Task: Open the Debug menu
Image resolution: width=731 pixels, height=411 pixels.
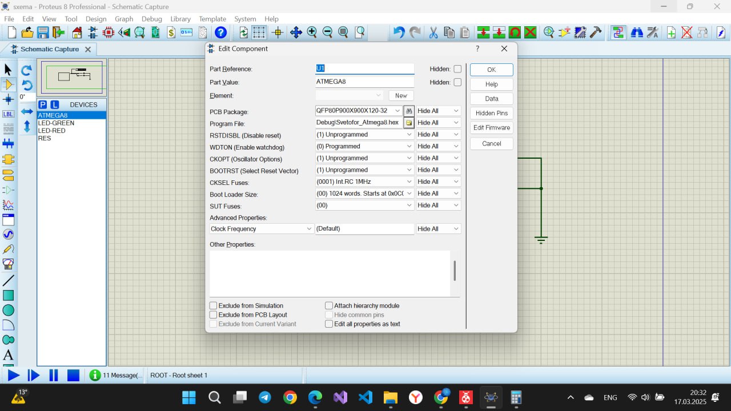Action: (x=152, y=19)
